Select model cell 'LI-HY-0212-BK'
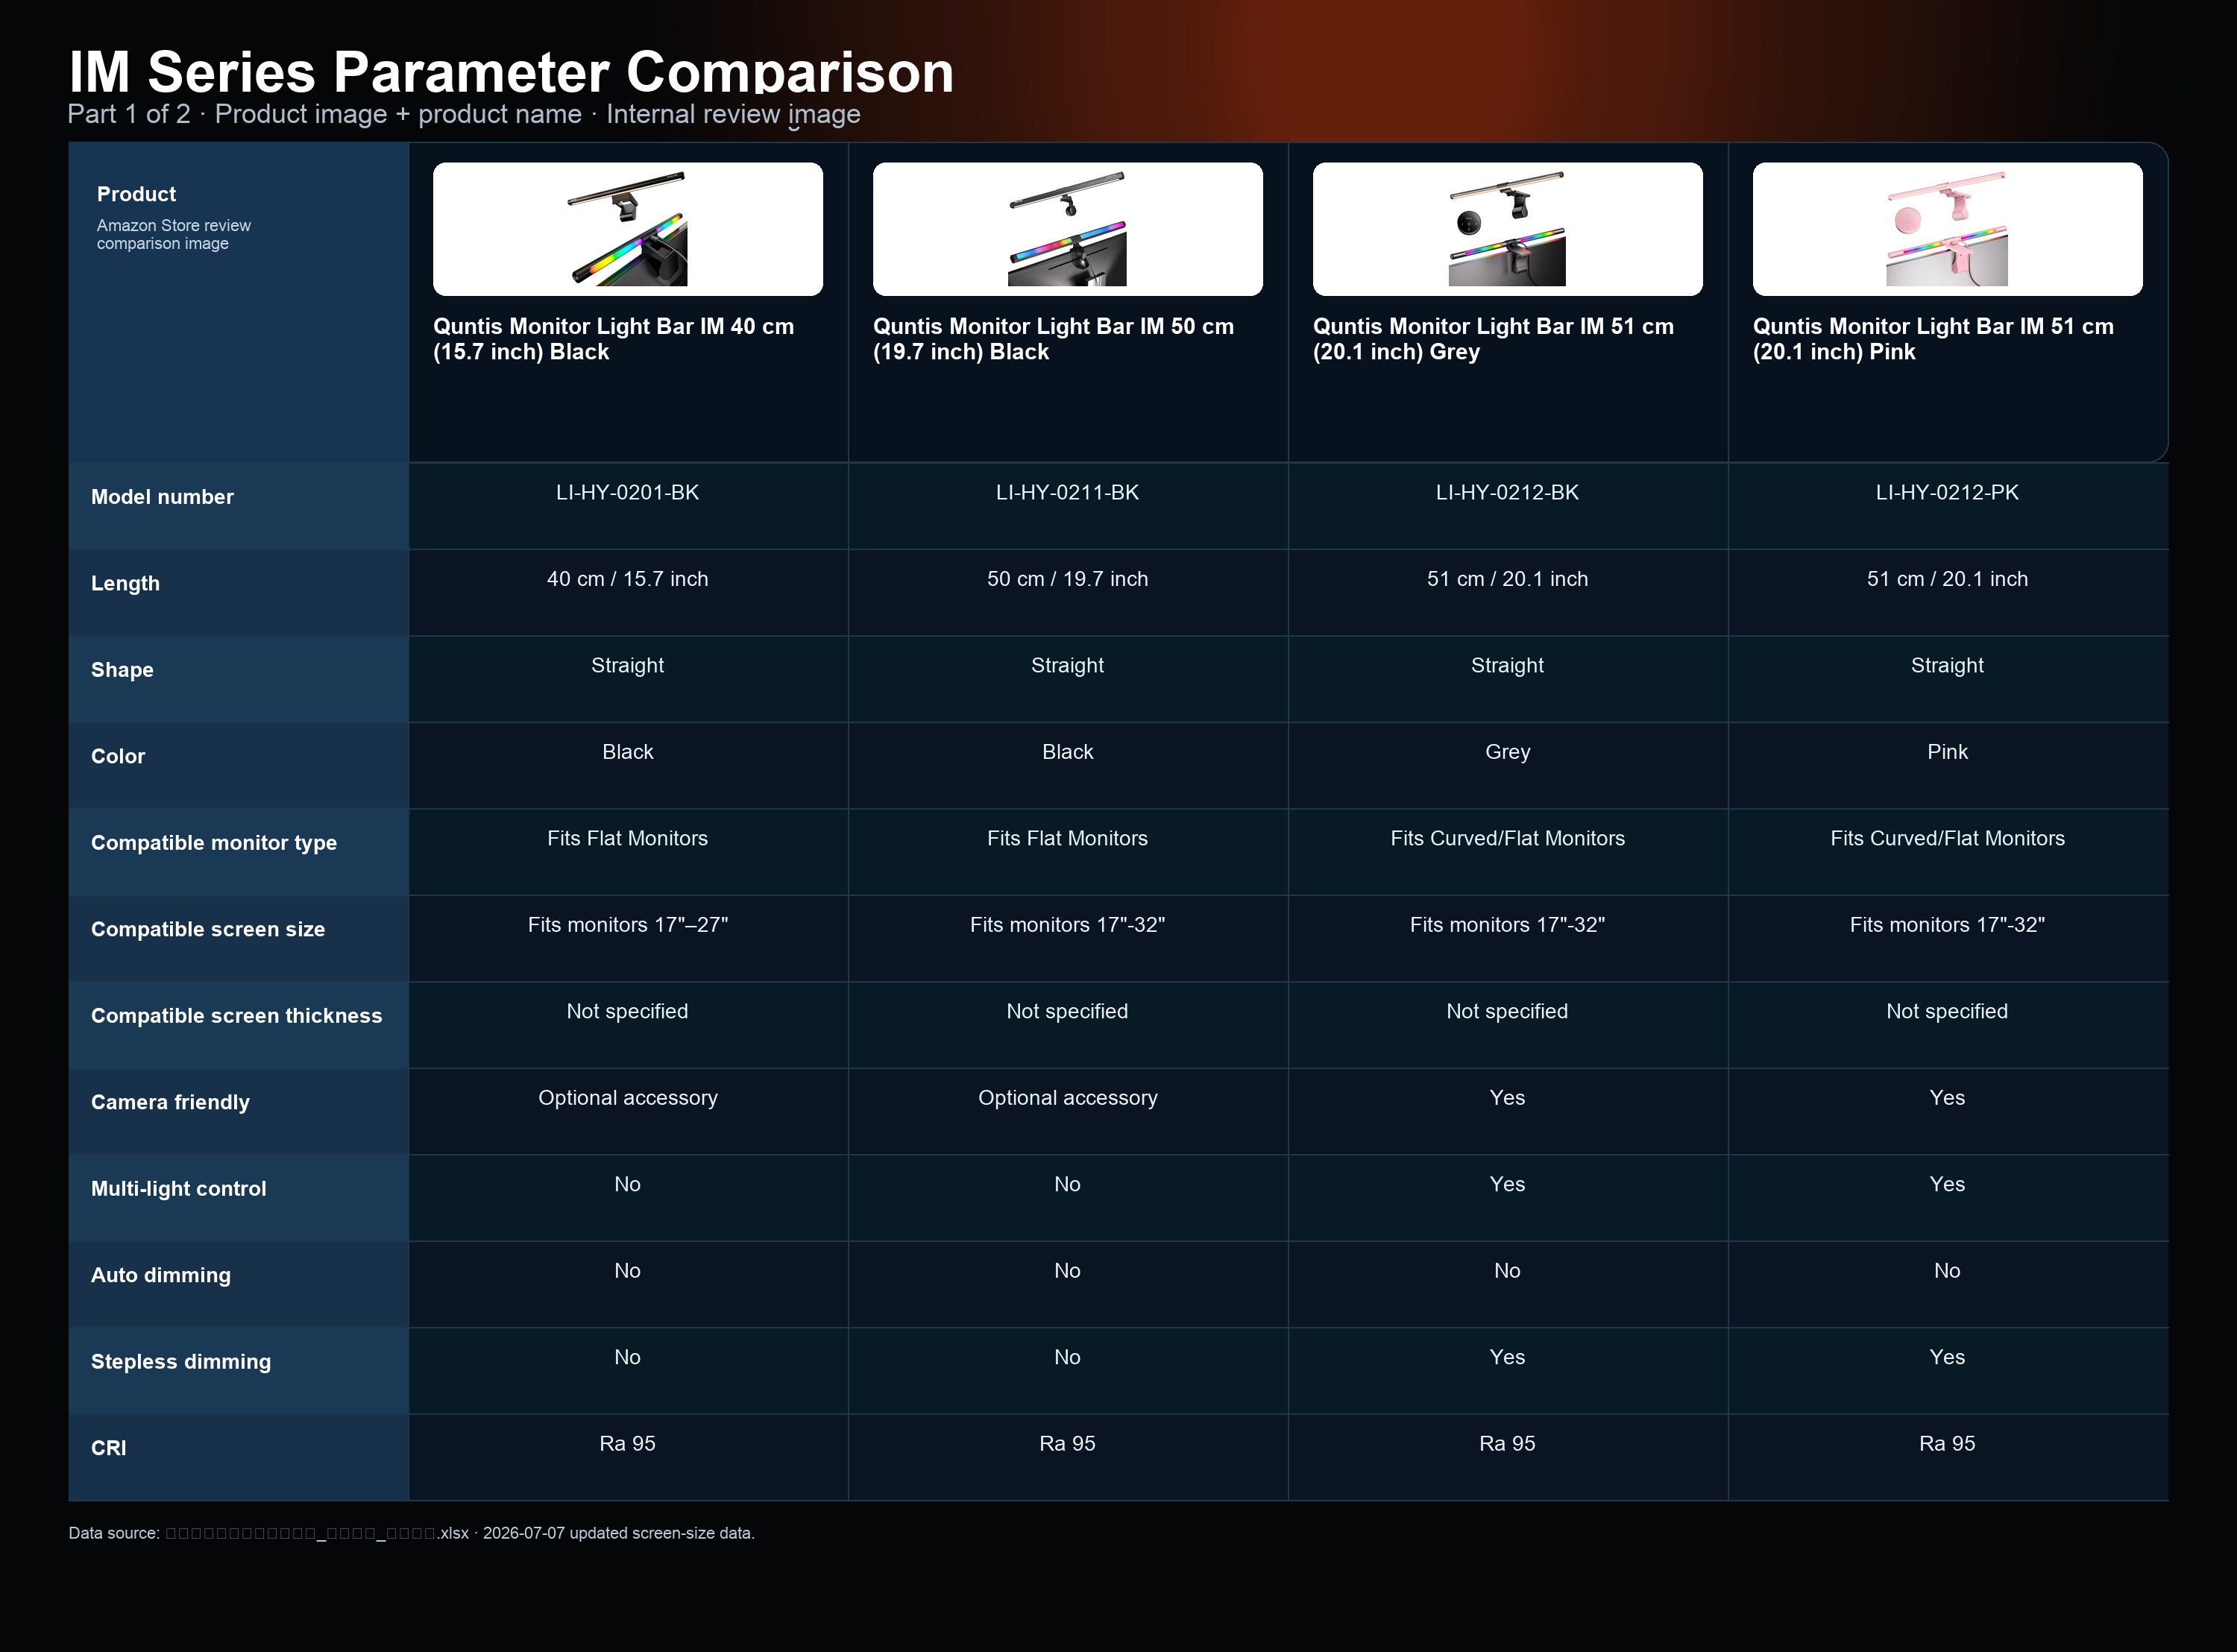 tap(1507, 492)
